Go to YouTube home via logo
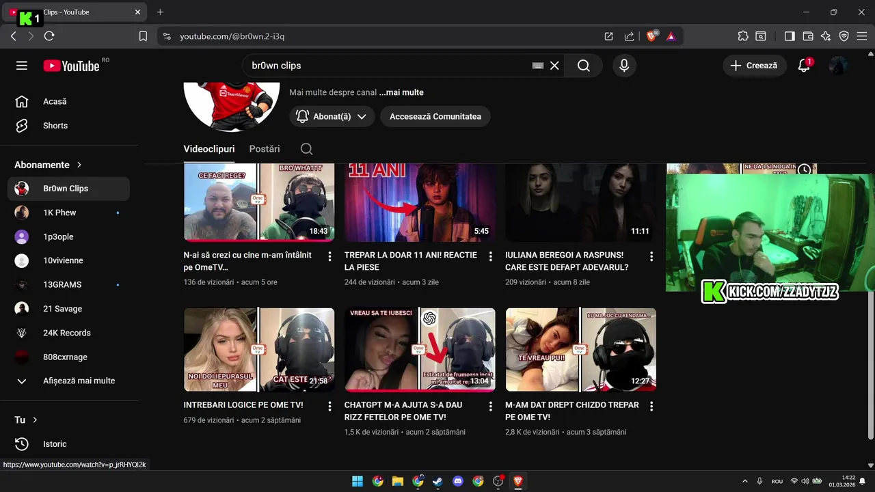The height and width of the screenshot is (492, 875). (71, 66)
